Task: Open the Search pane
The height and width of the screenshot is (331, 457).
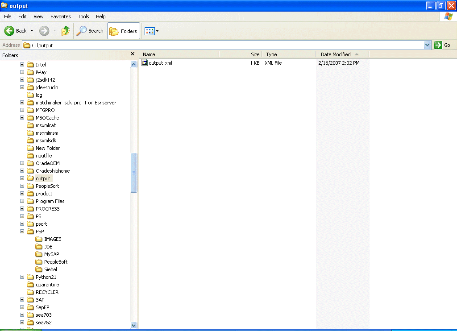Action: 90,31
